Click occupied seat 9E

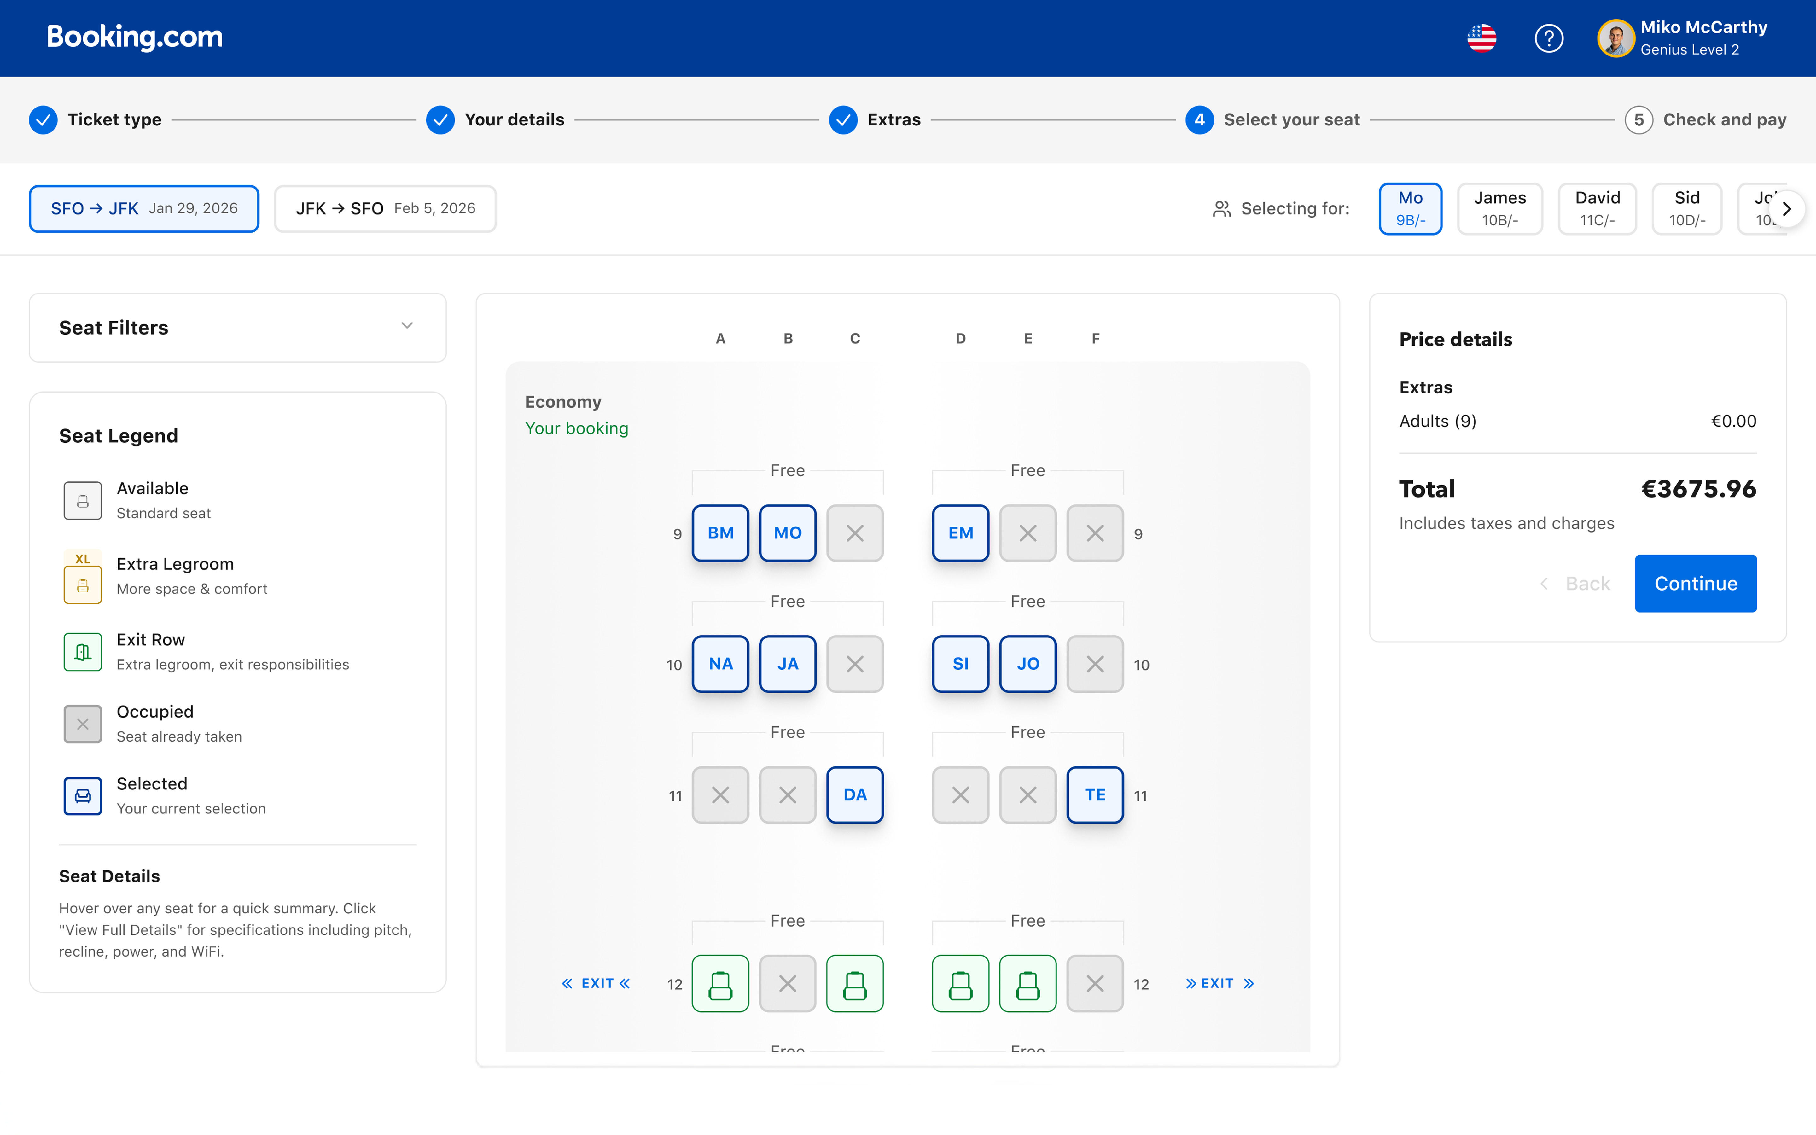[x=1028, y=533]
